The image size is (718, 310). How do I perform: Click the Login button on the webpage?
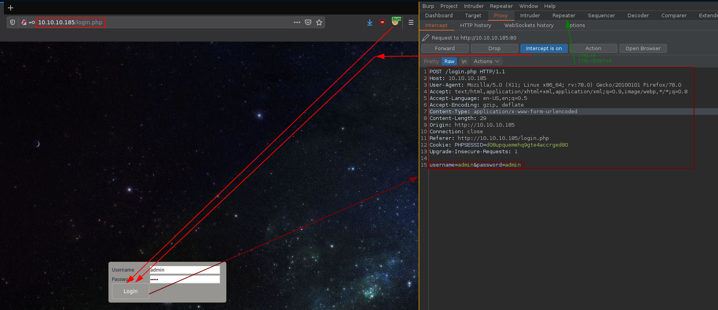[x=130, y=291]
